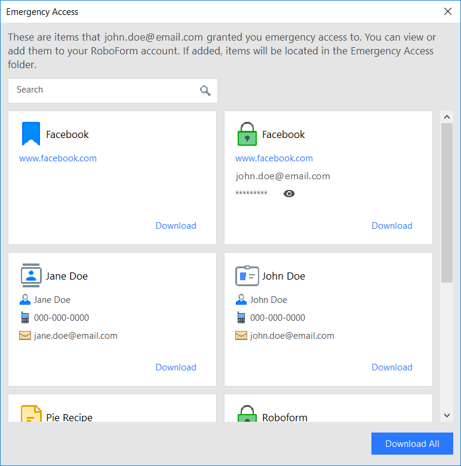This screenshot has height=466, width=461.
Task: Click john.doe@email.com username in Facebook login card
Action: click(x=283, y=176)
